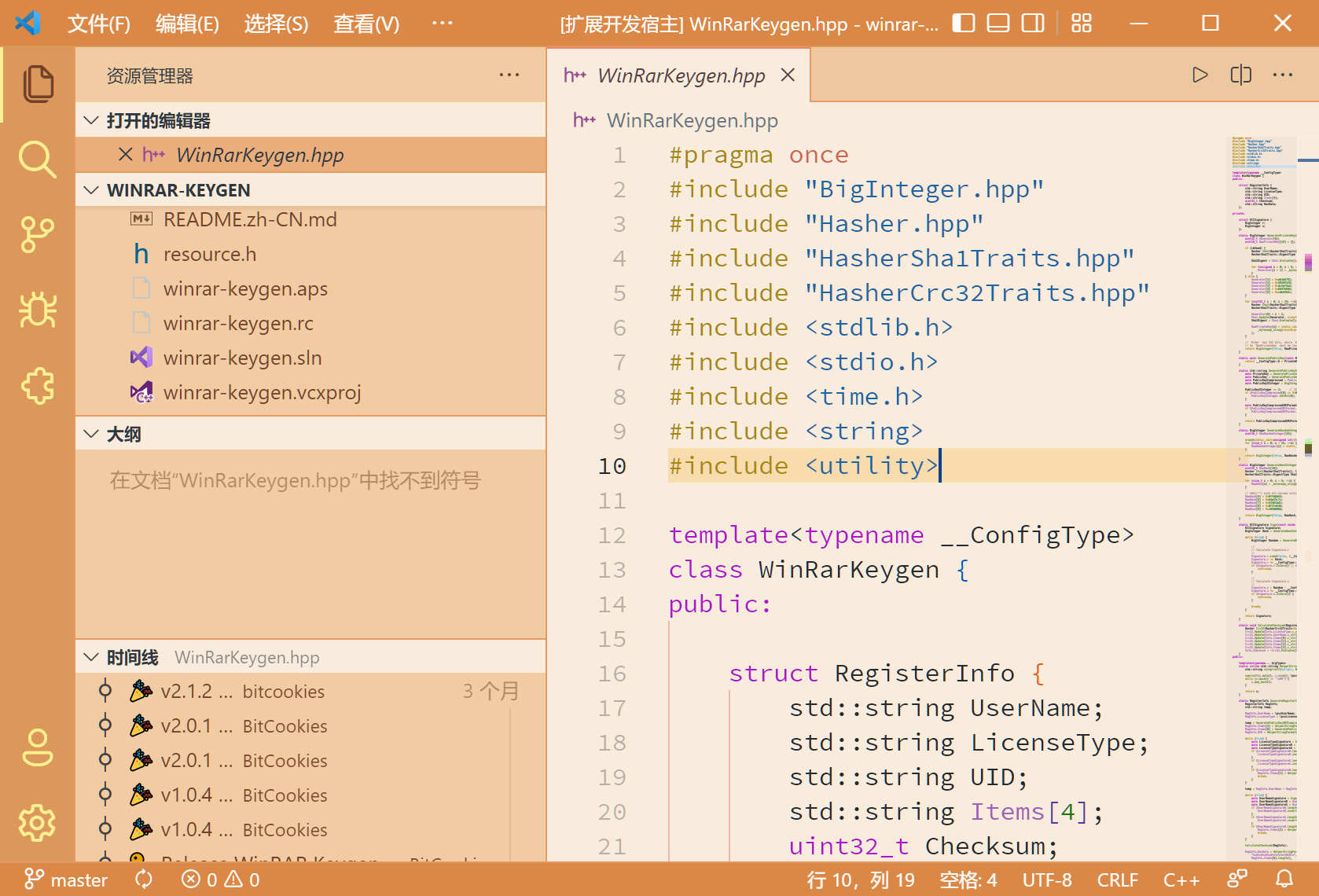Click Synchronize Changes icon in status bar

click(144, 879)
